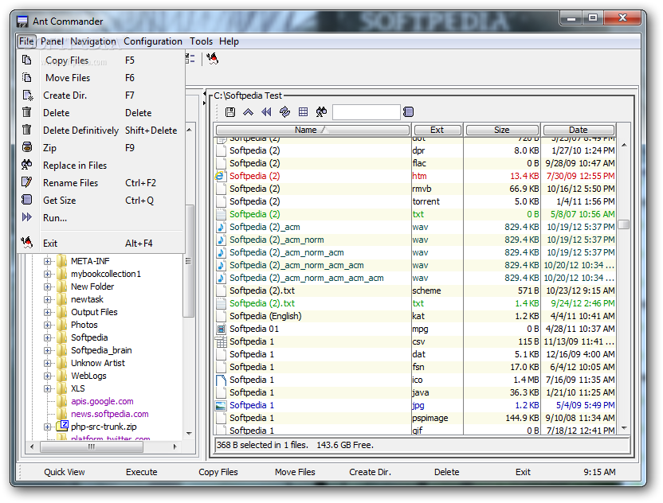Viewport: 663px width, 503px height.
Task: Select the Softpedia (2) torrent file
Action: pyautogui.click(x=415, y=201)
